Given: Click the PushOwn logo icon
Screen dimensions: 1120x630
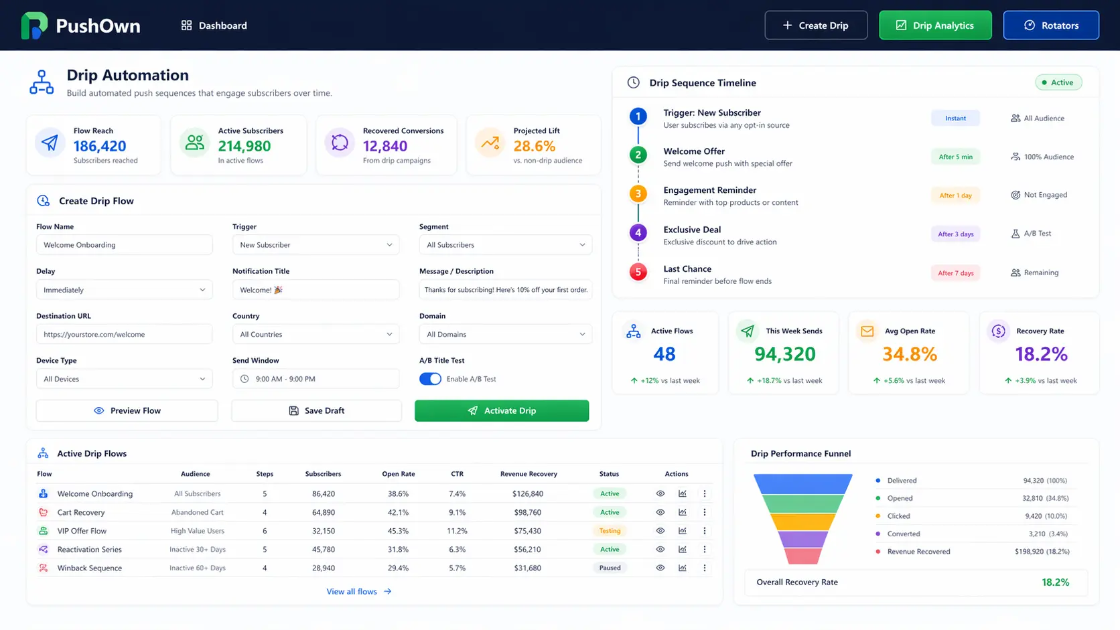Looking at the screenshot, I should click(x=34, y=25).
